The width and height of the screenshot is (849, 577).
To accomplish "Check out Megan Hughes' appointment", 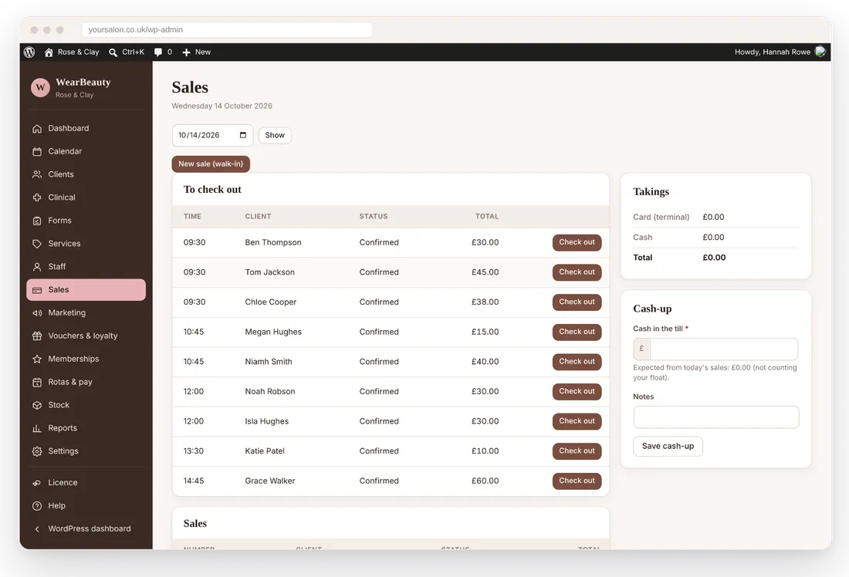I will (x=577, y=332).
